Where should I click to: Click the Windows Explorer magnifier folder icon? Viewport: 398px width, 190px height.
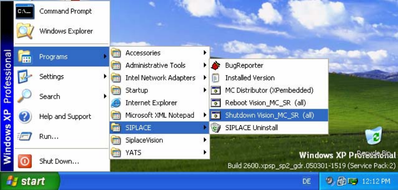click(25, 31)
